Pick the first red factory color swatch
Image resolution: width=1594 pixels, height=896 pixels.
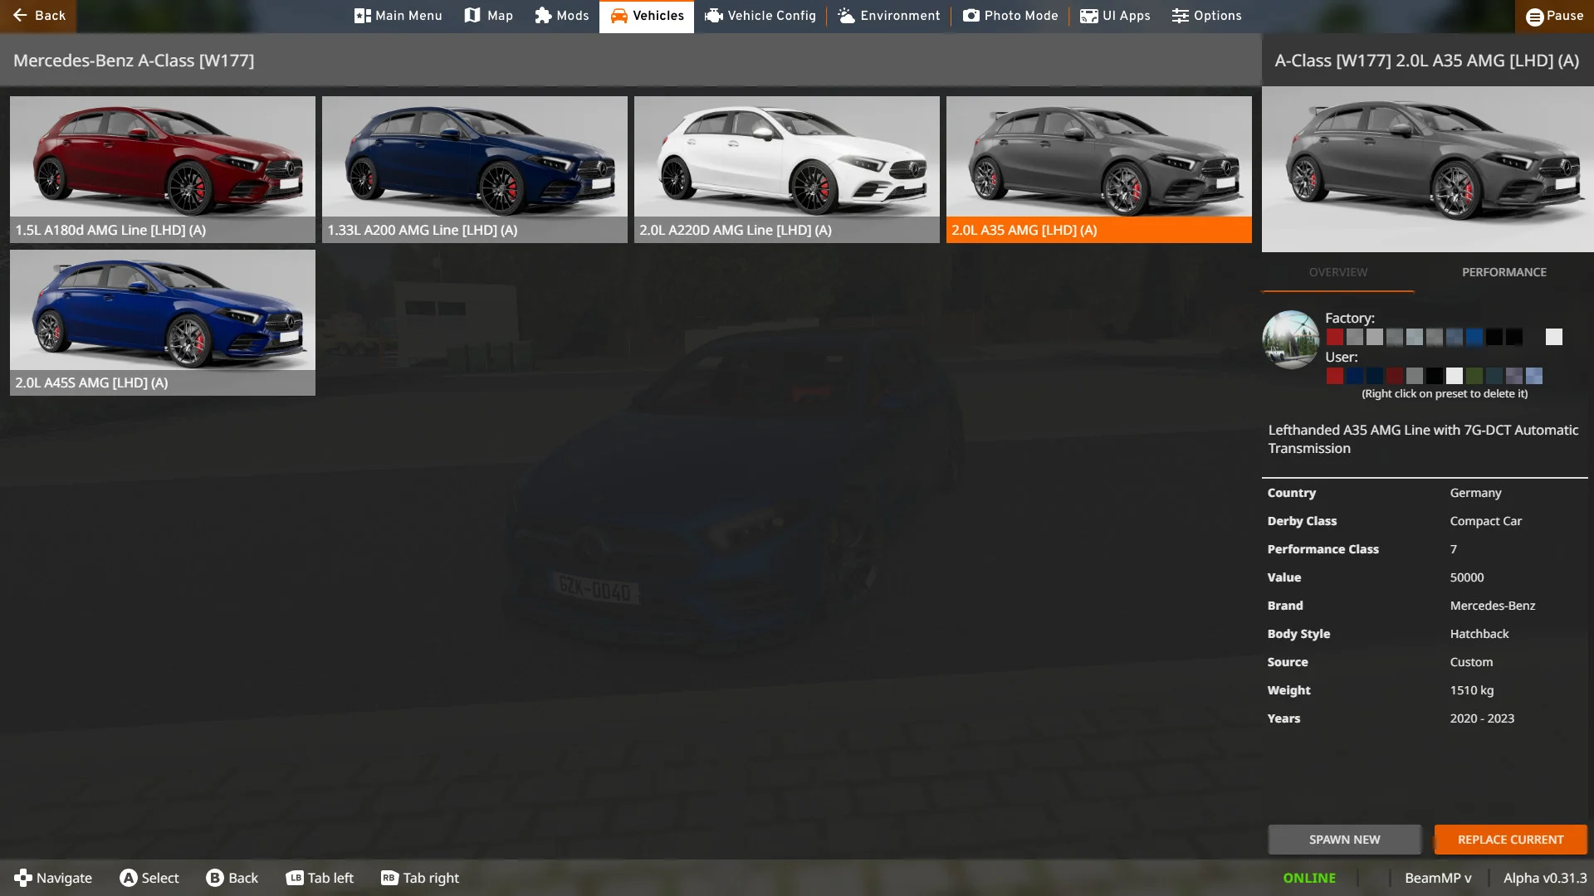(1334, 337)
